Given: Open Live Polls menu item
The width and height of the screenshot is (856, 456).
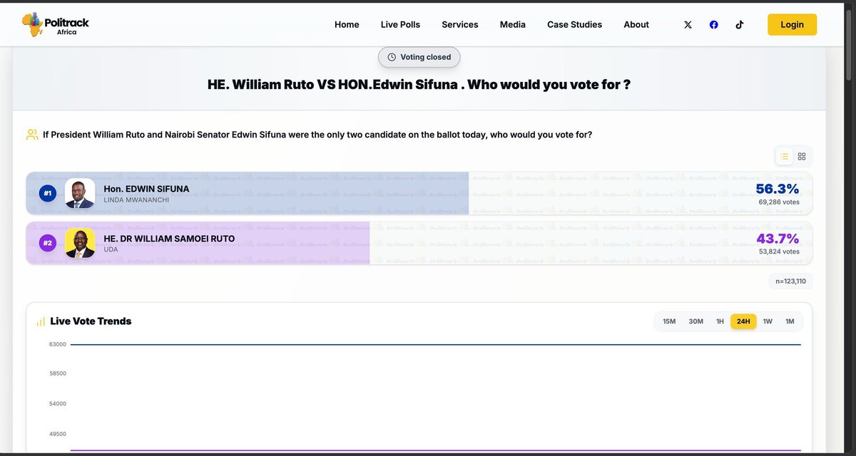Looking at the screenshot, I should coord(400,24).
